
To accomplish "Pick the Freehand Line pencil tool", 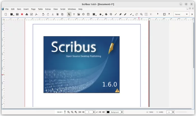I will point(125,14).
